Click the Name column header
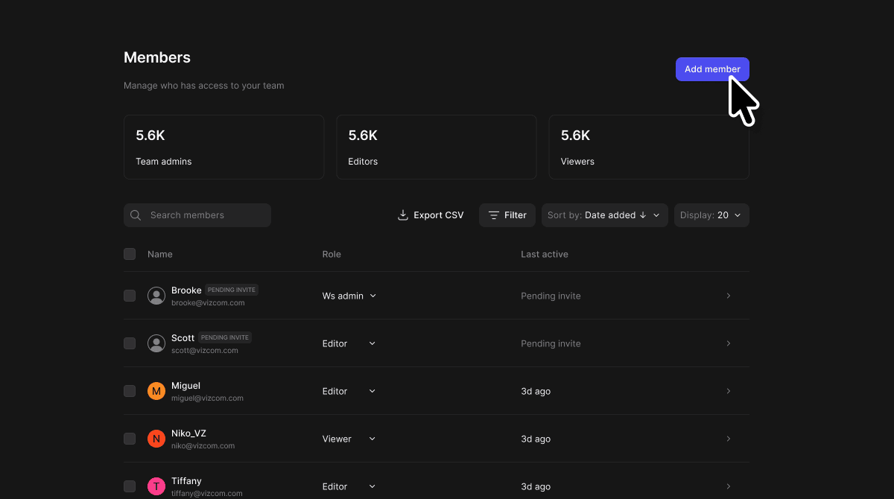 point(160,254)
